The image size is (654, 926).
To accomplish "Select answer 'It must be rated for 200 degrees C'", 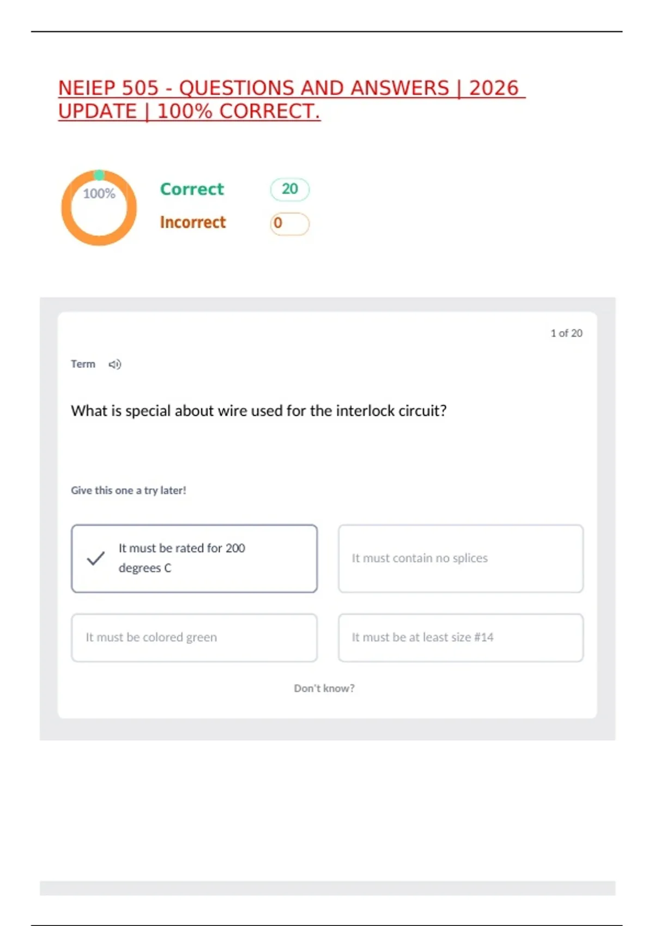I will coord(194,558).
